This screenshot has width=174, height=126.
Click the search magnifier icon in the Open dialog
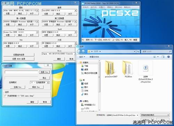pos(170,52)
